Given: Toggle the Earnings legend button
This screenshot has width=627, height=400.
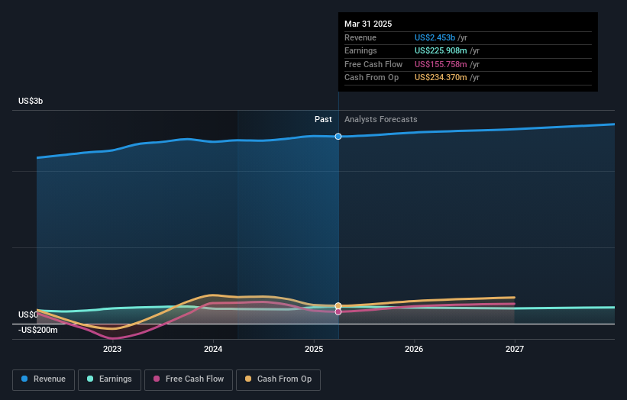Looking at the screenshot, I should (x=109, y=379).
